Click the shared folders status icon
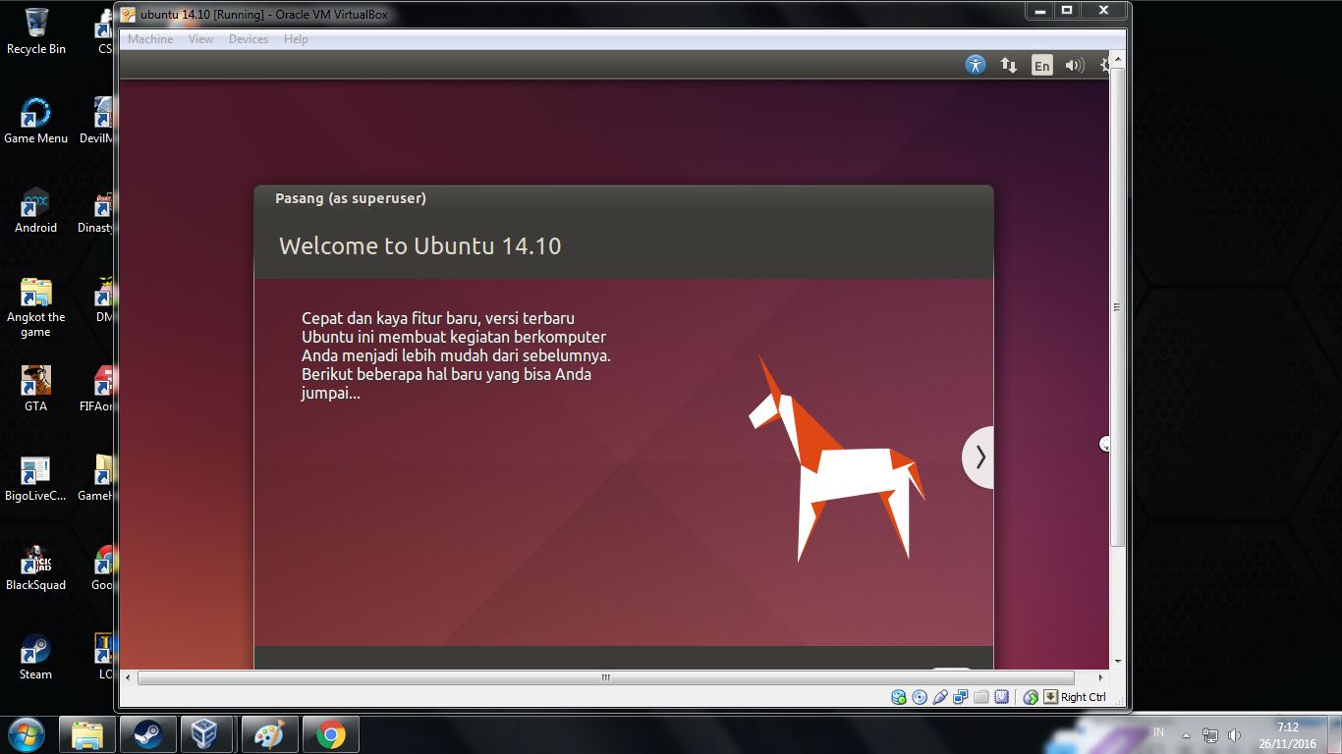The height and width of the screenshot is (754, 1342). coord(981,697)
